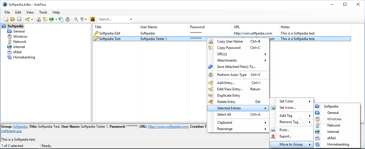Click the Lock Workspace padlock icon
The image size is (365, 149).
tap(93, 19)
